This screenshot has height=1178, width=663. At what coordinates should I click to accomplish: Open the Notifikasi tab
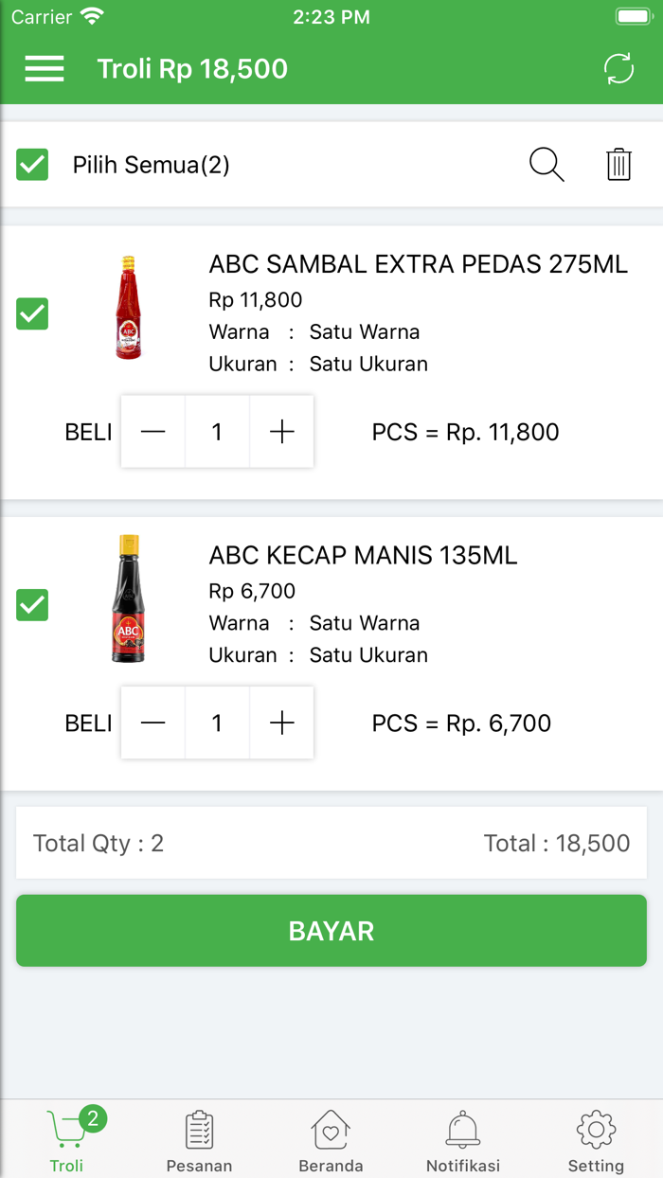(463, 1141)
